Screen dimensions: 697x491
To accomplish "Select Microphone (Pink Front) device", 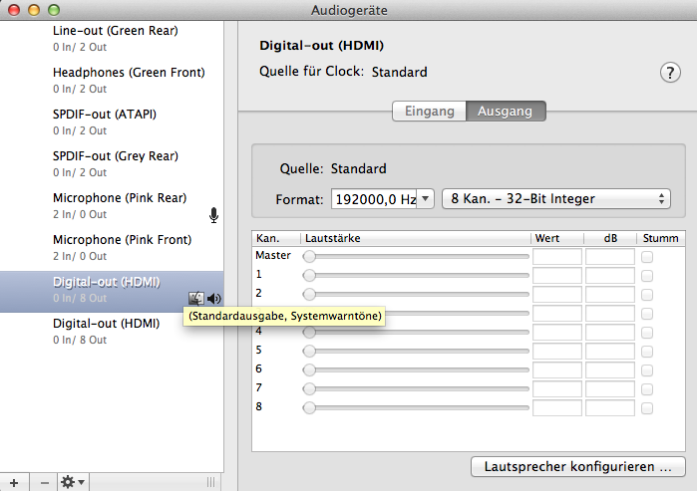I will tap(112, 247).
